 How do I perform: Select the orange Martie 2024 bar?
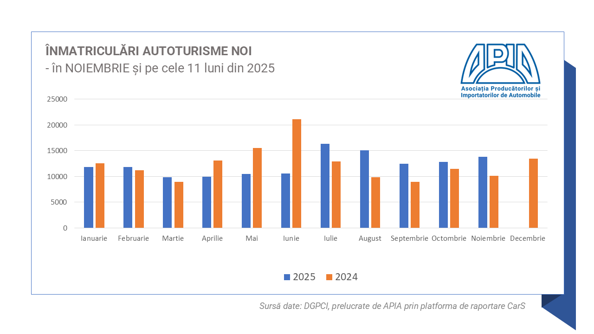click(179, 205)
